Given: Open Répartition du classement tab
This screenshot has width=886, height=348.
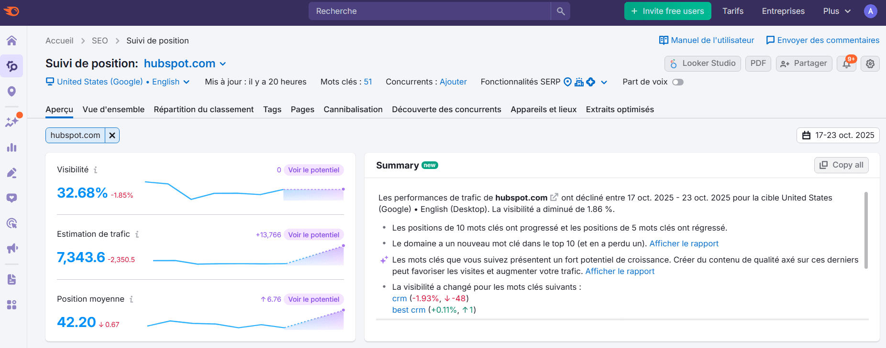Looking at the screenshot, I should tap(204, 110).
